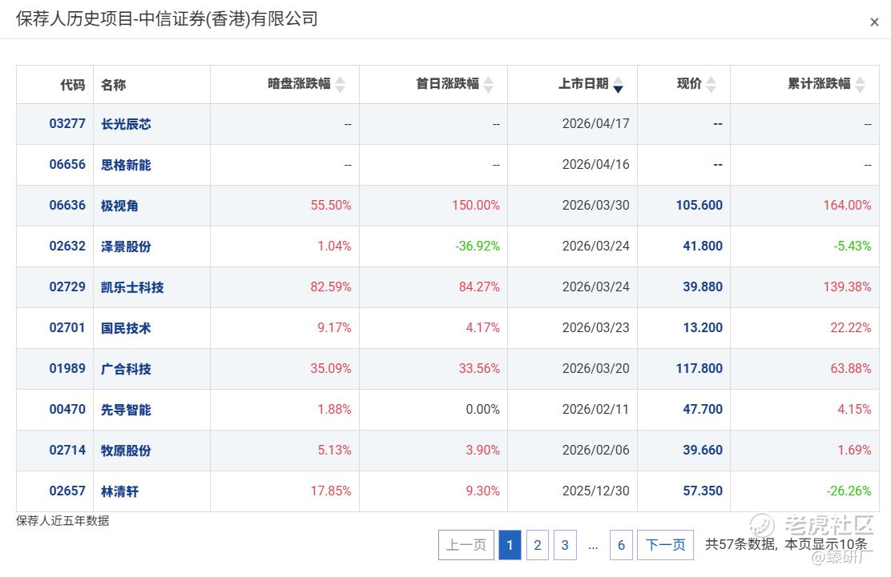Select 150.00% first-day gain cell
891x577 pixels.
(x=476, y=206)
